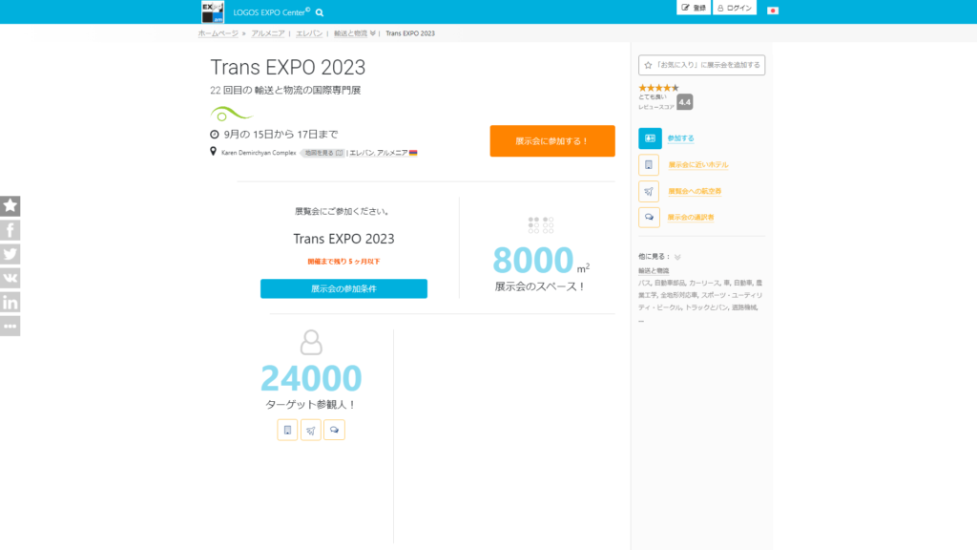Image resolution: width=977 pixels, height=550 pixels.
Task: Click the clock icon beside dates
Action: click(215, 134)
